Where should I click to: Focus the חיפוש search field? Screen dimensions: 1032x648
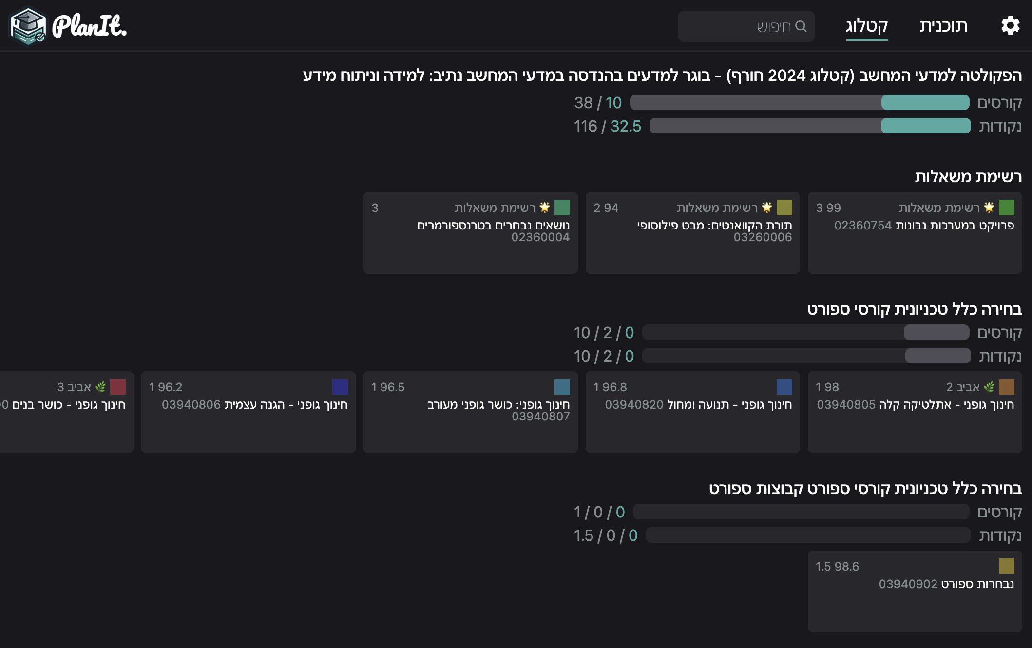[x=746, y=26]
